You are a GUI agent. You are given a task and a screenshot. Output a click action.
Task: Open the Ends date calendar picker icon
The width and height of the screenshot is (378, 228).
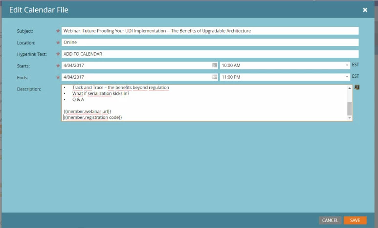[215, 77]
